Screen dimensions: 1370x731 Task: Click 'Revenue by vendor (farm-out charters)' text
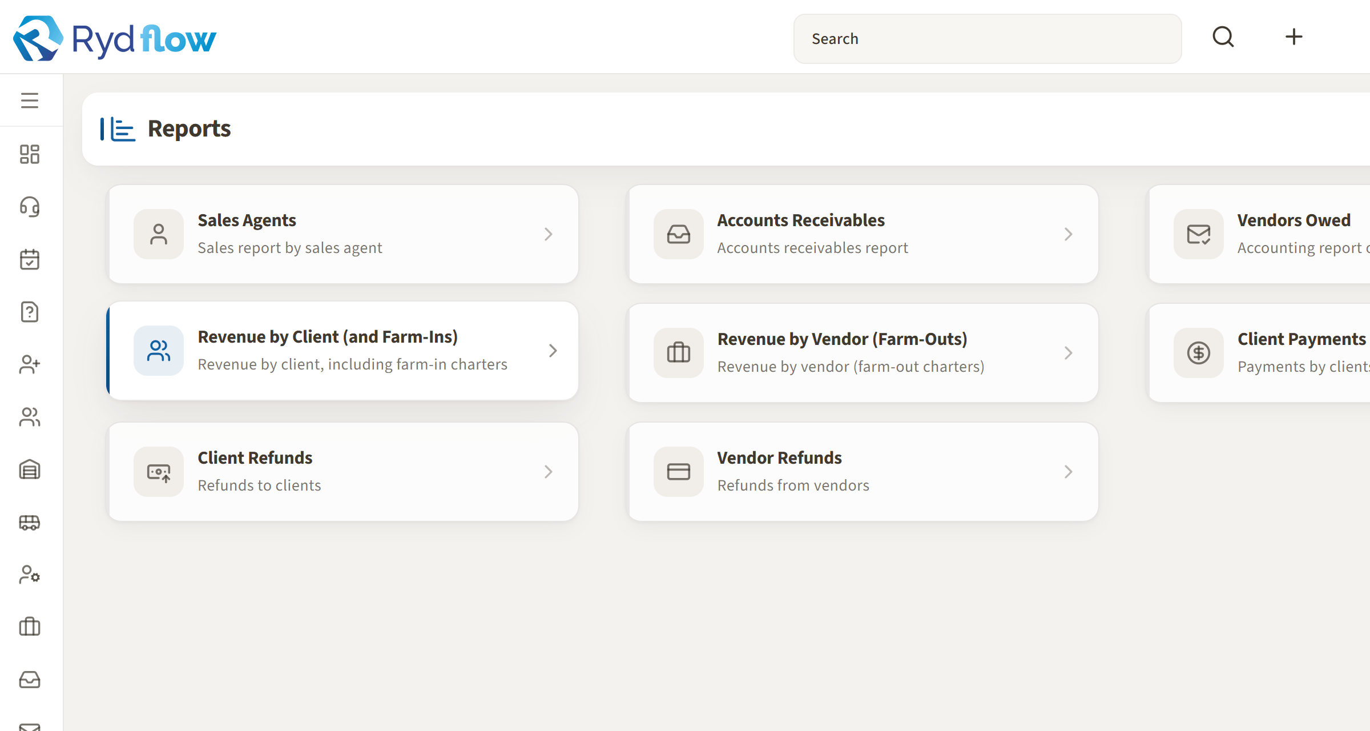(x=851, y=367)
